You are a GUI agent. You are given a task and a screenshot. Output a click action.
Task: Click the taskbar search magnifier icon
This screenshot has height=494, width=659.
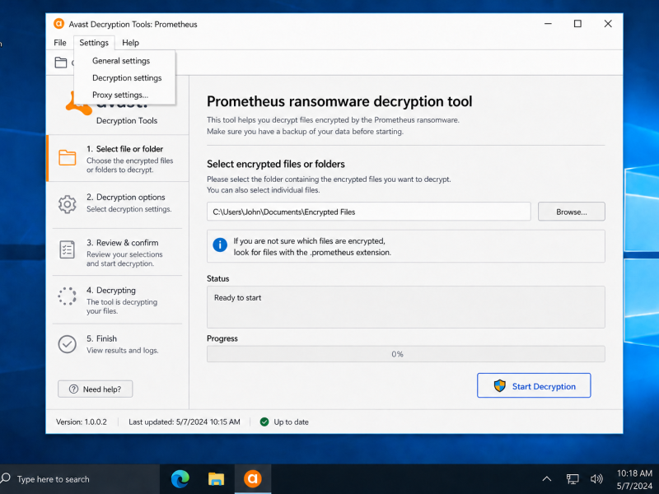pos(6,478)
